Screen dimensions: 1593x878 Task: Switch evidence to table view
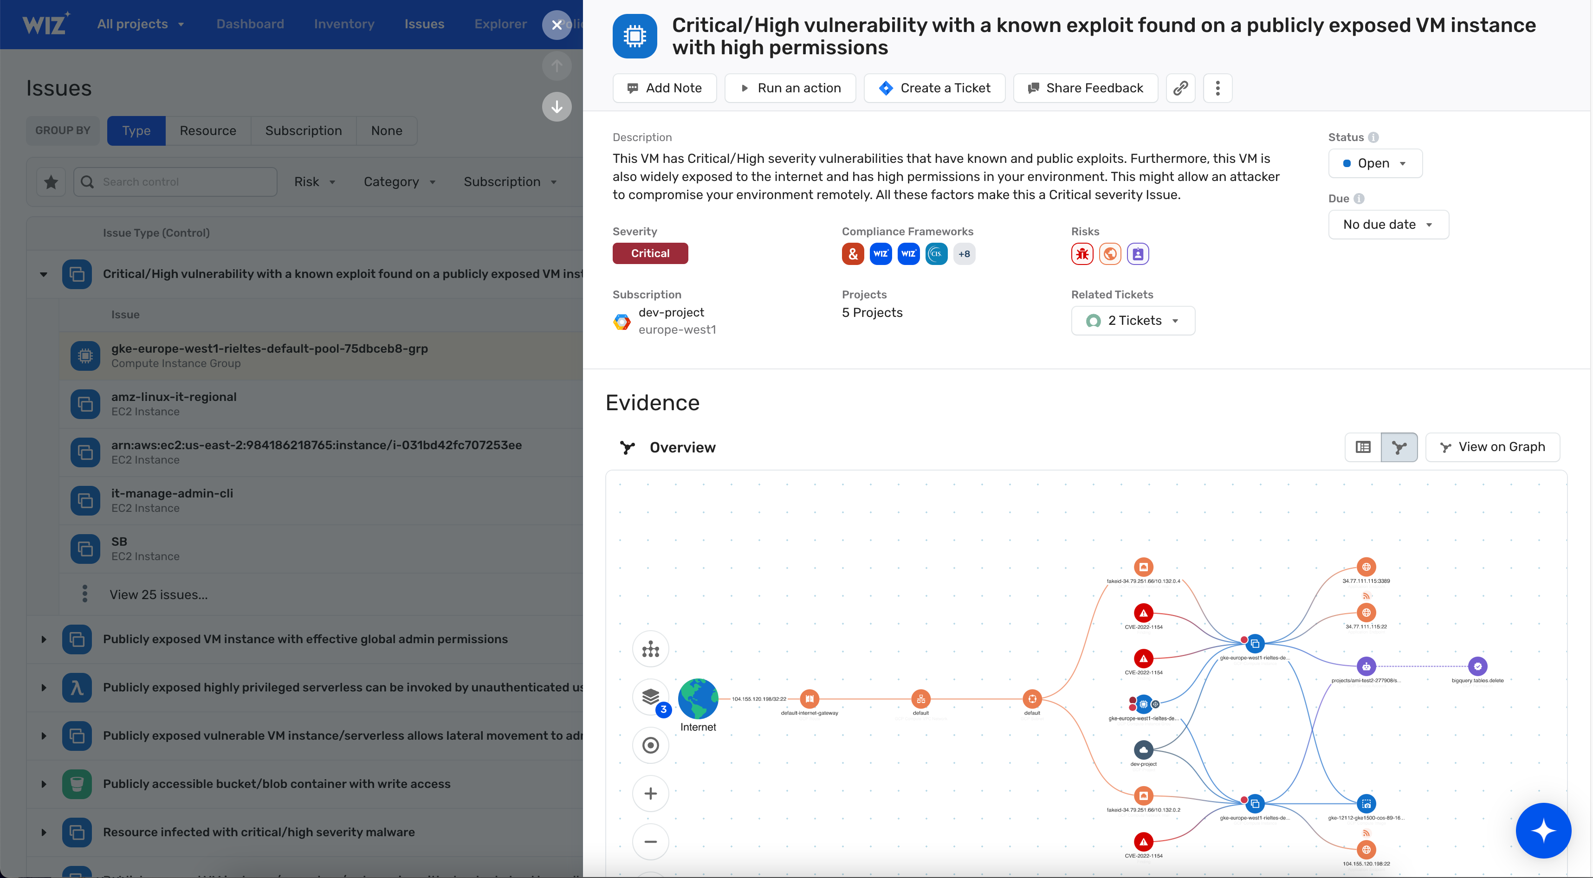(x=1363, y=447)
